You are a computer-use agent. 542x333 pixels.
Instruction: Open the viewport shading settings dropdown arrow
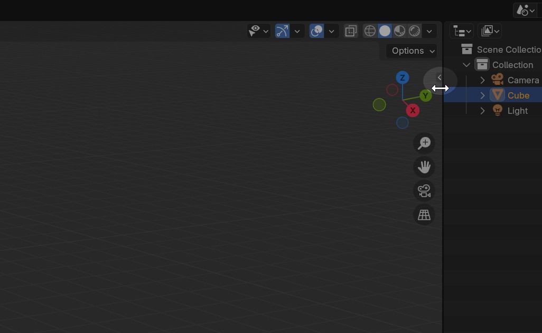click(x=429, y=31)
